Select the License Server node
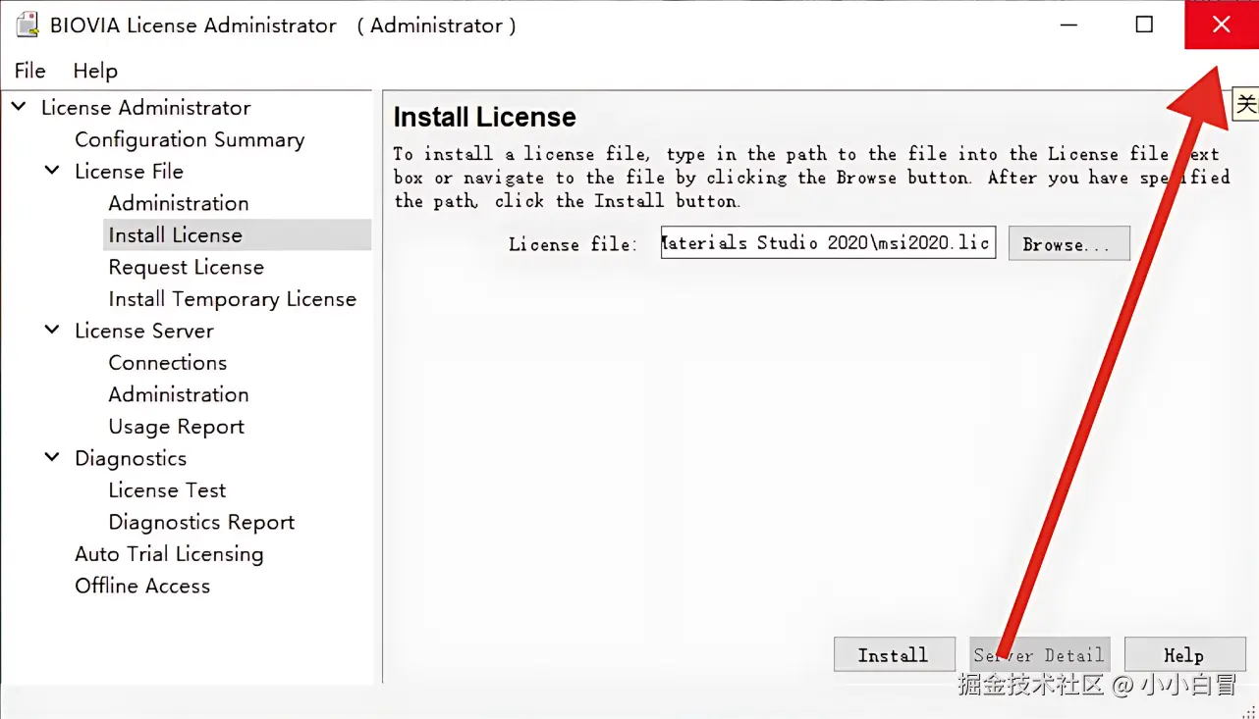This screenshot has height=719, width=1259. [144, 331]
